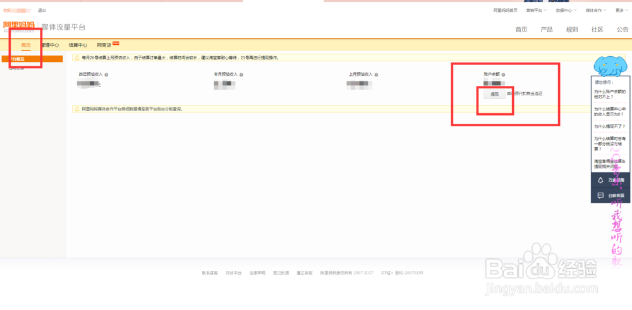Click help icon beside 账户余额
Image resolution: width=632 pixels, height=310 pixels.
click(x=504, y=75)
